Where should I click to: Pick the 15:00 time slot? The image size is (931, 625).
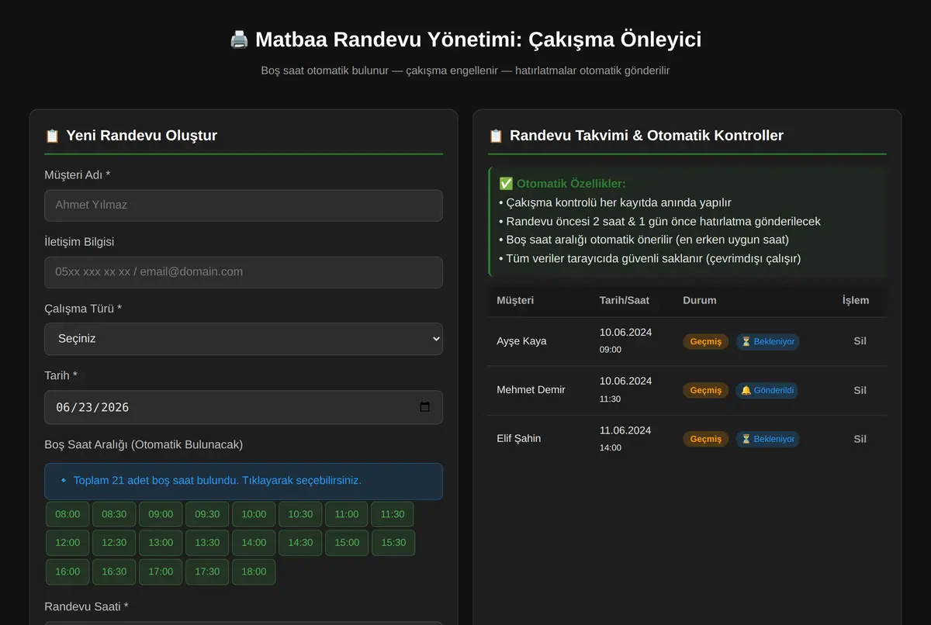(347, 543)
